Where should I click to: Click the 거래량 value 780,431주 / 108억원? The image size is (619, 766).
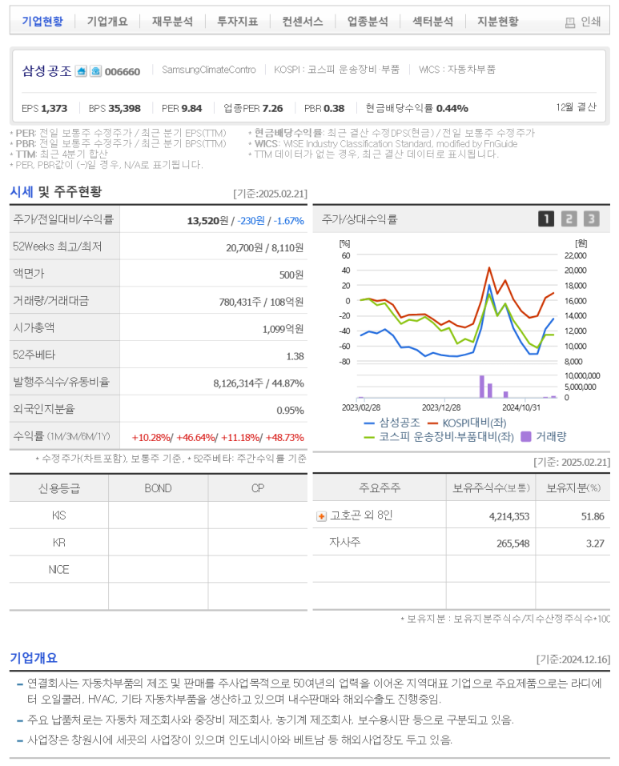click(261, 302)
